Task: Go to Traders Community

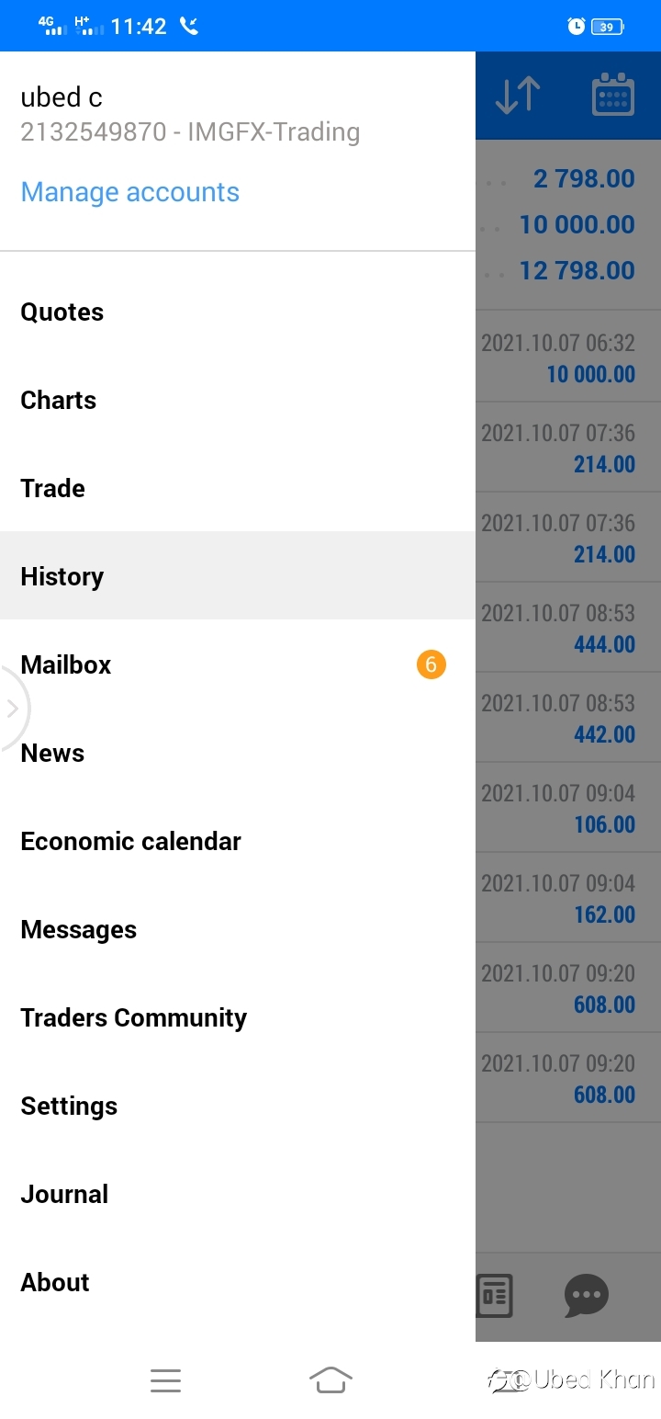Action: (x=238, y=1018)
